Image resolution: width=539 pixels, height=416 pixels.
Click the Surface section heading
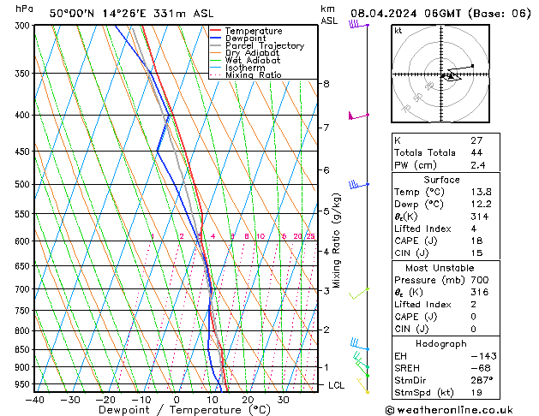[x=441, y=180]
